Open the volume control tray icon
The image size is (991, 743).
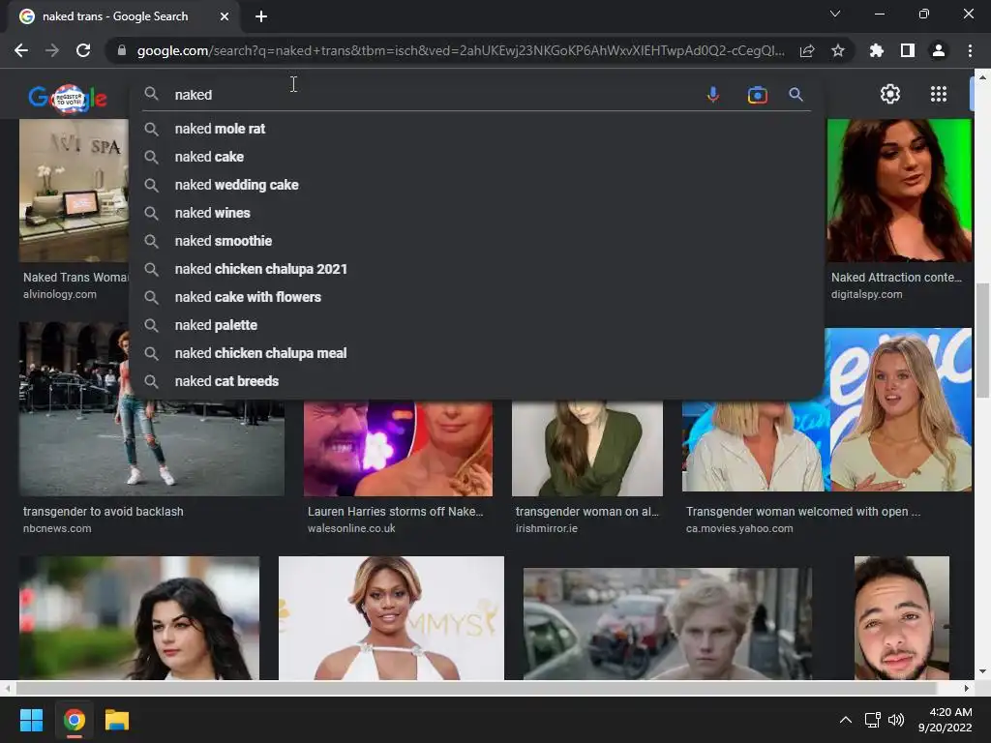896,720
